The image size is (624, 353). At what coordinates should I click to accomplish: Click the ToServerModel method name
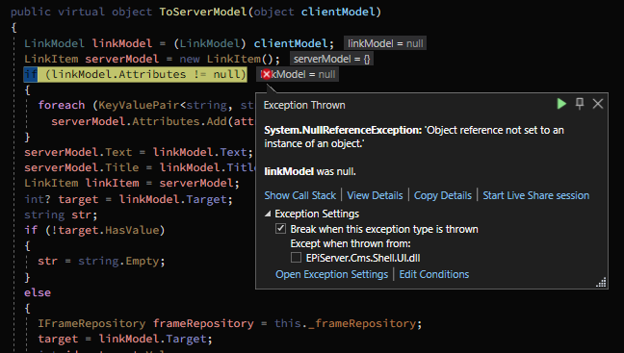tap(203, 12)
